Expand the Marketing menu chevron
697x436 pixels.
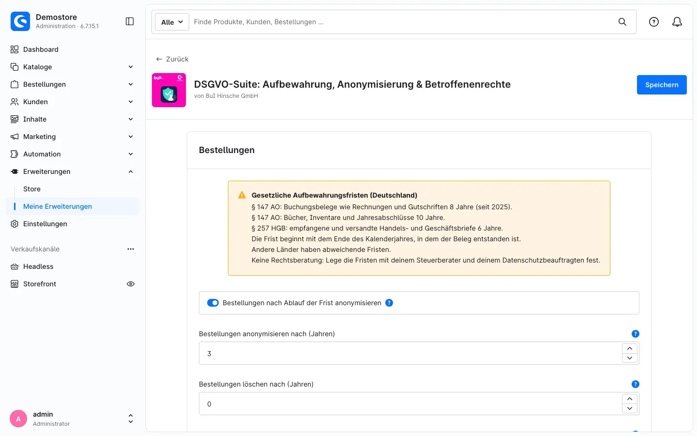pyautogui.click(x=131, y=137)
